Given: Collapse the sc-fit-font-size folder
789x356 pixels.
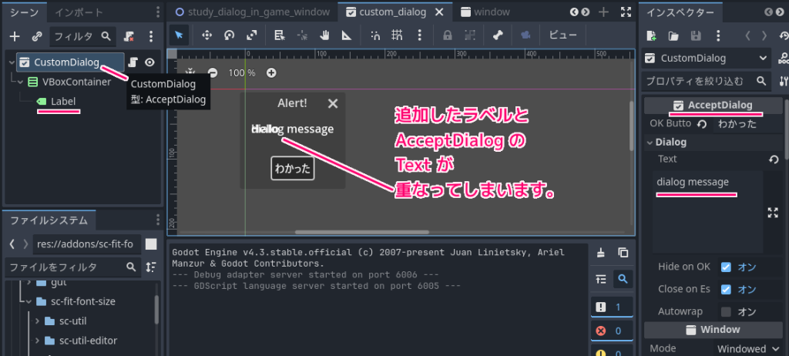Looking at the screenshot, I should pos(29,302).
